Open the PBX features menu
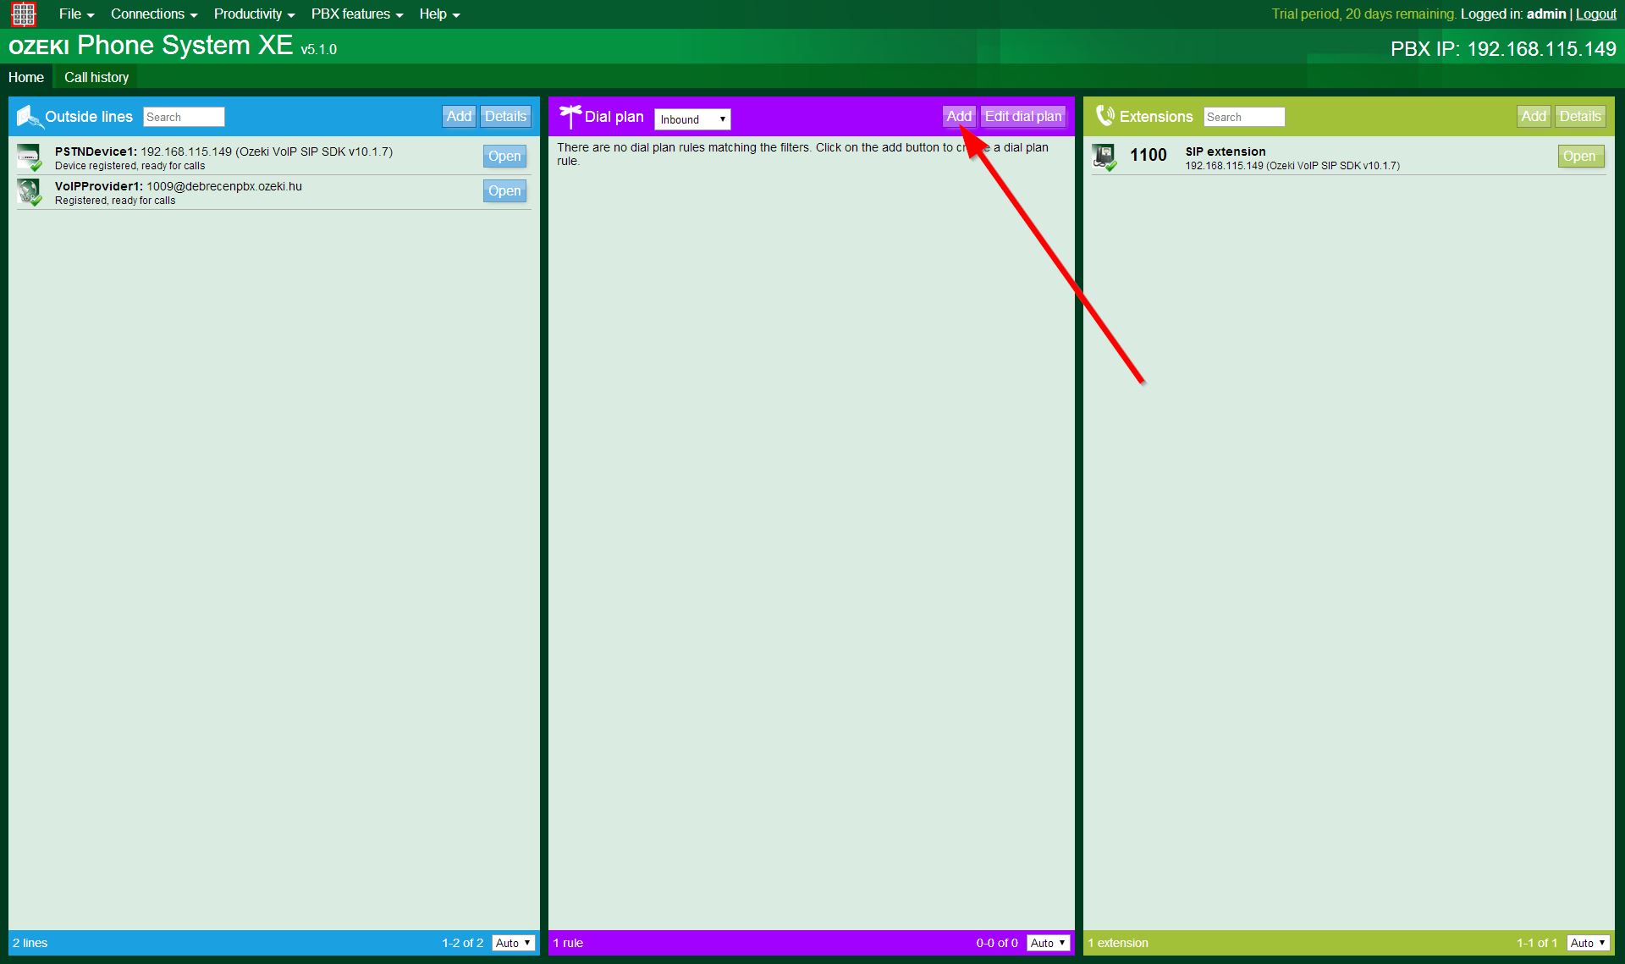The width and height of the screenshot is (1625, 964). tap(351, 14)
